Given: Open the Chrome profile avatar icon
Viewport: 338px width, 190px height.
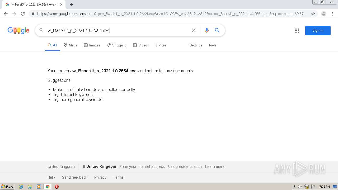Looking at the screenshot, I should click(323, 14).
